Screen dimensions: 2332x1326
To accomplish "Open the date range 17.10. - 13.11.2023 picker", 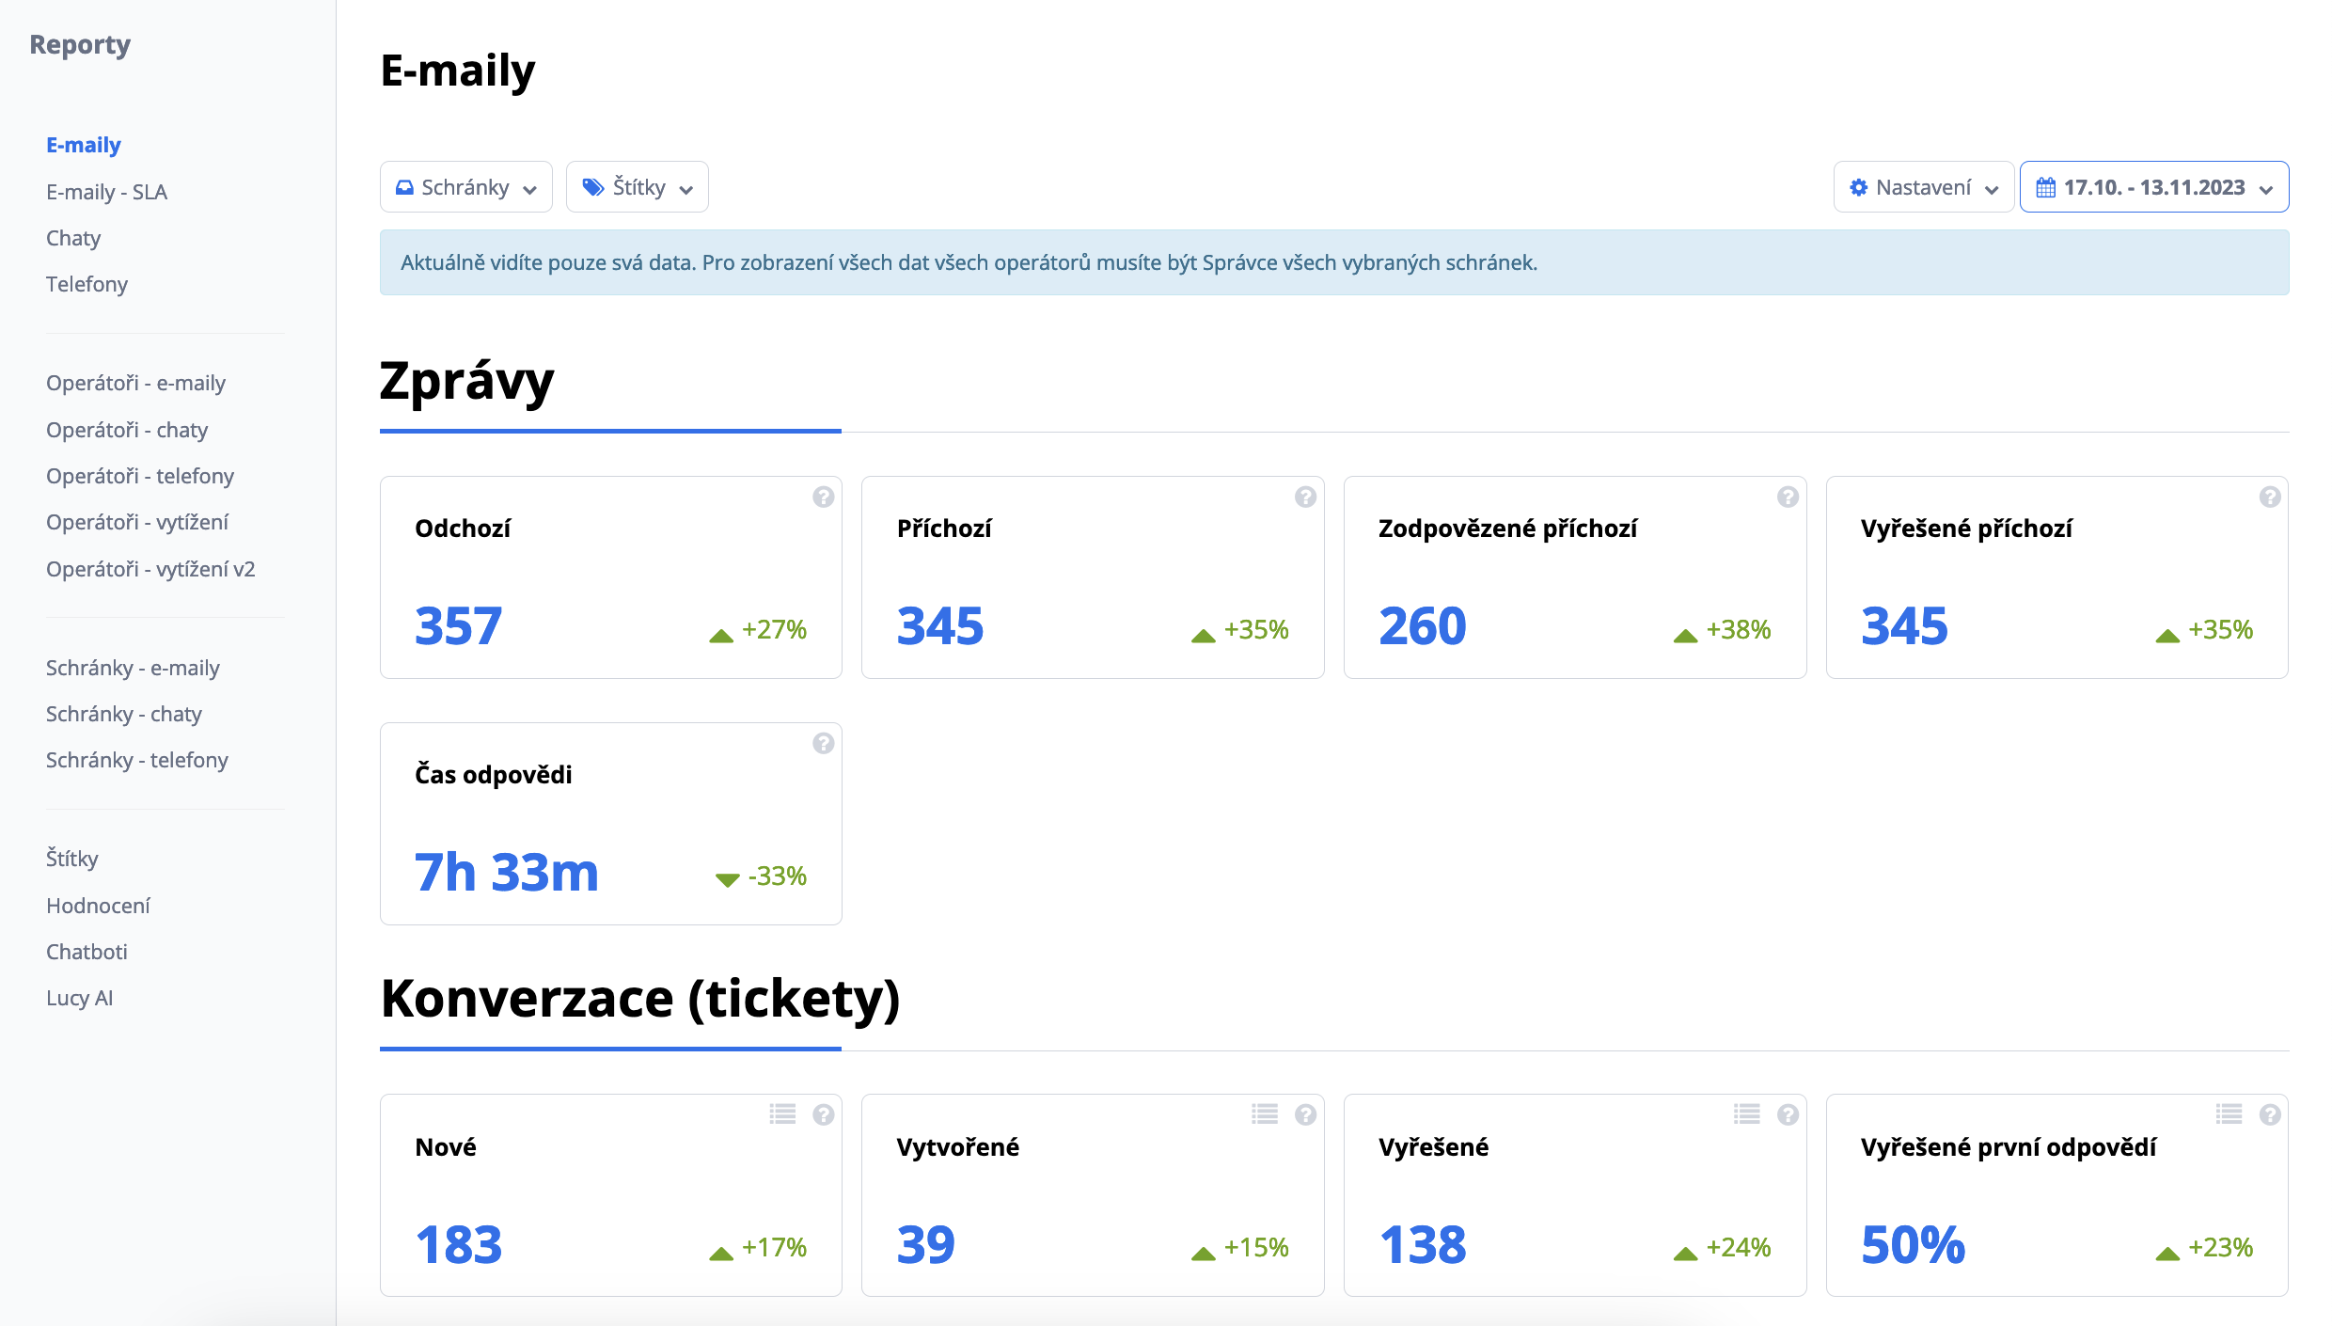I will (x=2153, y=187).
